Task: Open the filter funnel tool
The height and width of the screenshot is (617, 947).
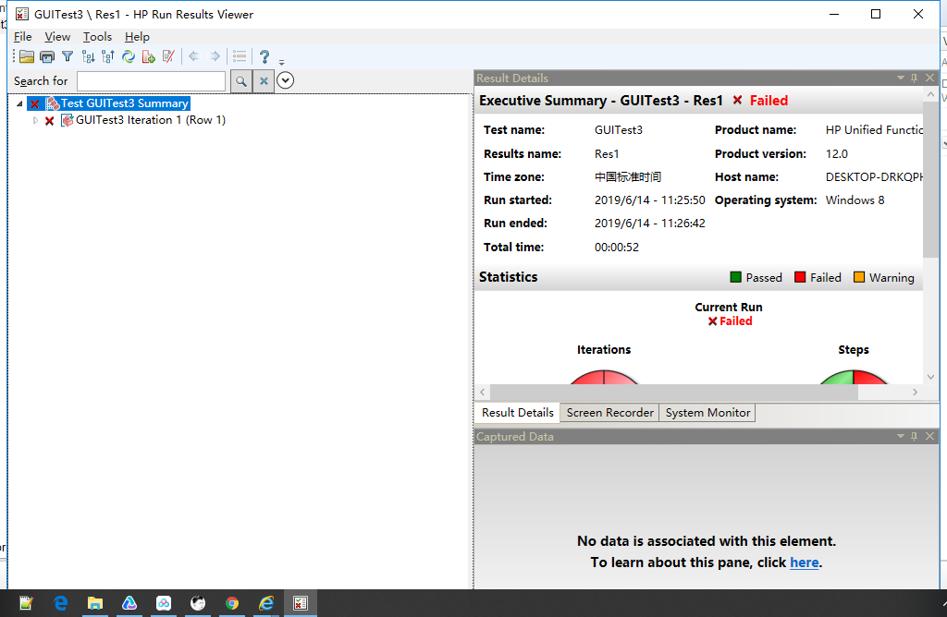Action: (x=68, y=56)
